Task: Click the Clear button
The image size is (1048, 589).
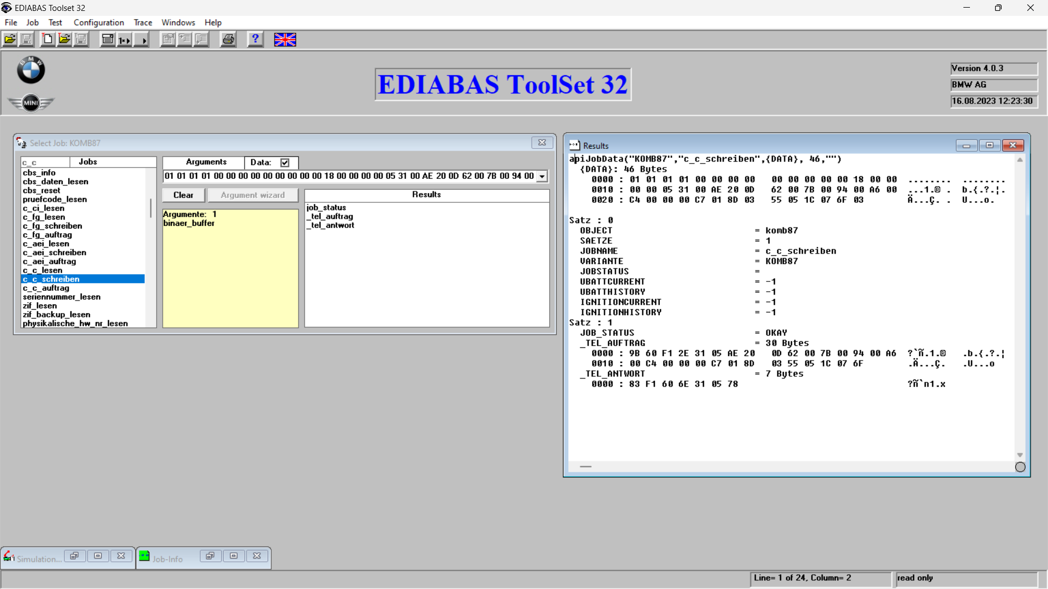Action: 183,195
